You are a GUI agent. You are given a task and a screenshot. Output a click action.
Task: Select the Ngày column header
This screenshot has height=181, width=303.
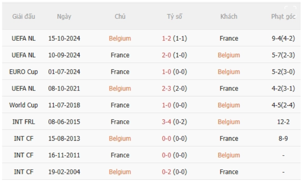[64, 16]
